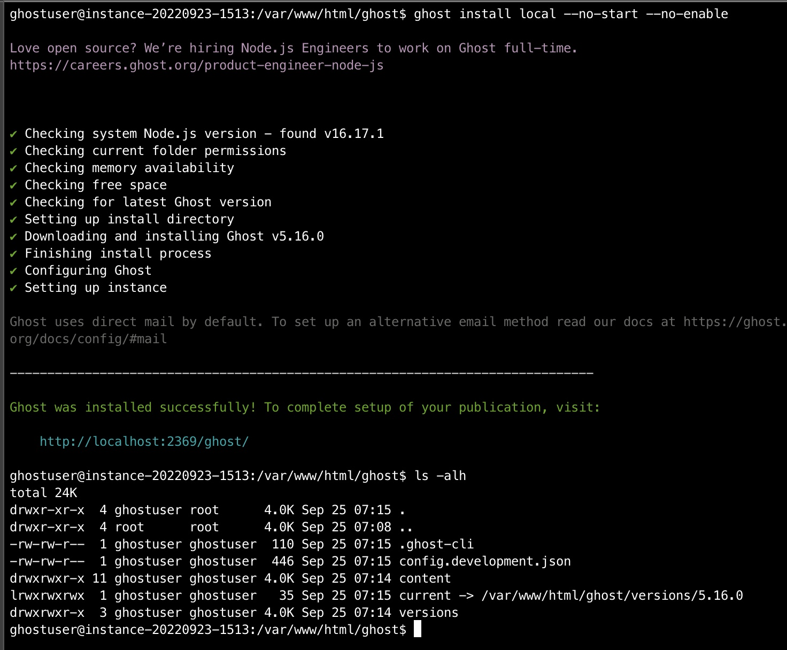
Task: Click 'Checking current folder permissions' line
Action: [156, 151]
